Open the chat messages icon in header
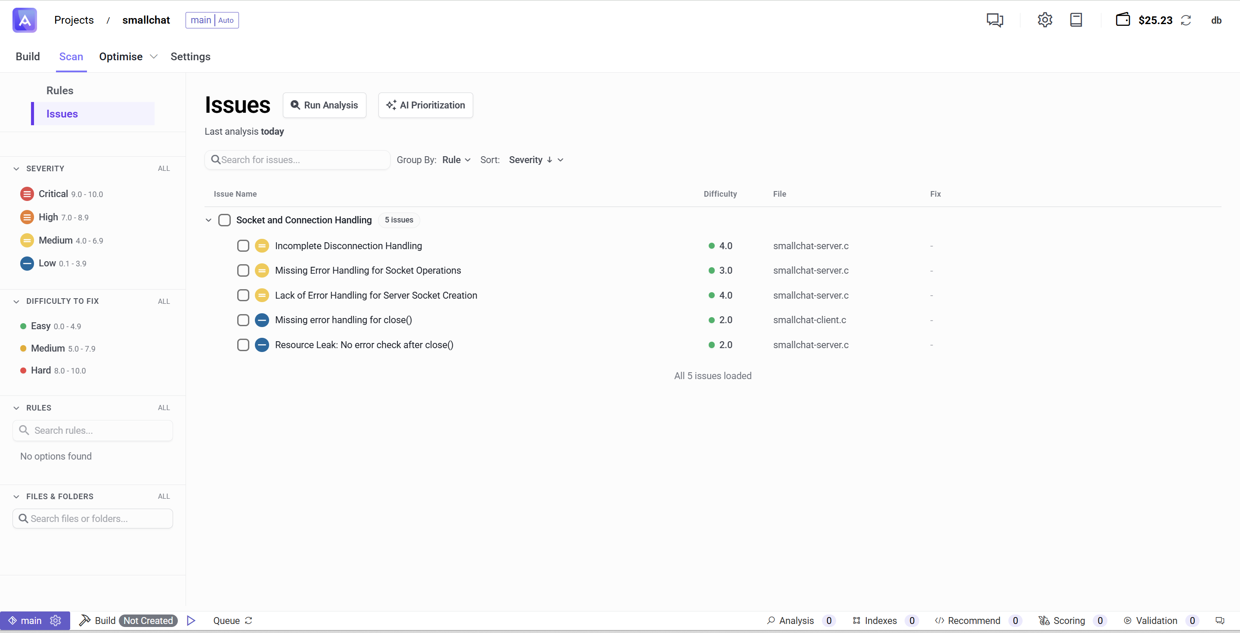1240x633 pixels. (995, 20)
